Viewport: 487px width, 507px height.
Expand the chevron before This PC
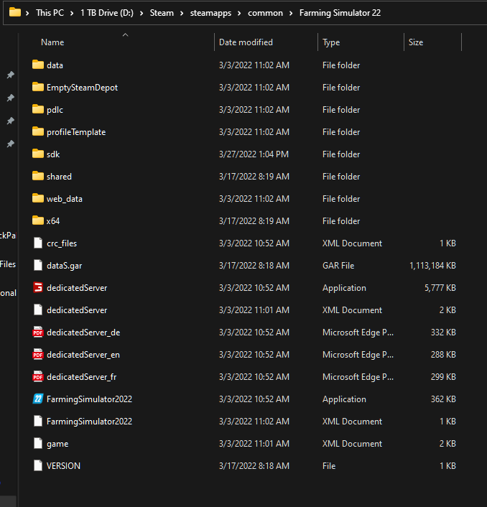27,13
